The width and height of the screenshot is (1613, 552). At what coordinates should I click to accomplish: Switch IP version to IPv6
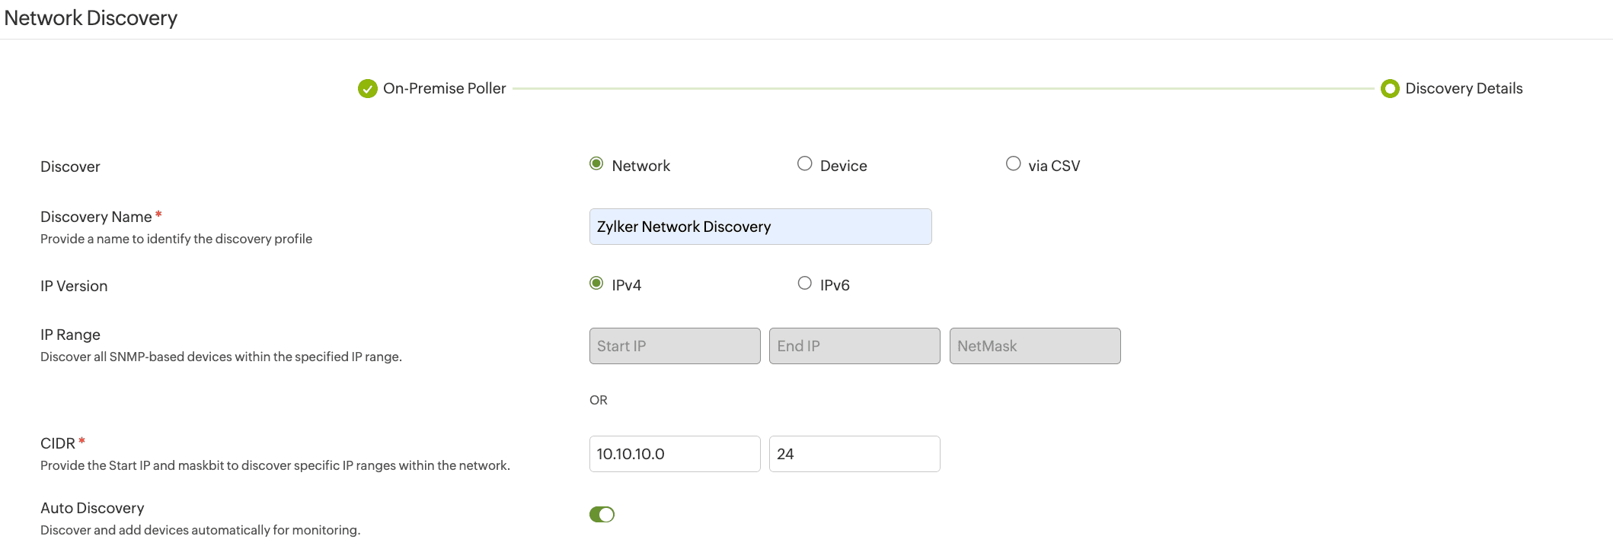tap(804, 284)
